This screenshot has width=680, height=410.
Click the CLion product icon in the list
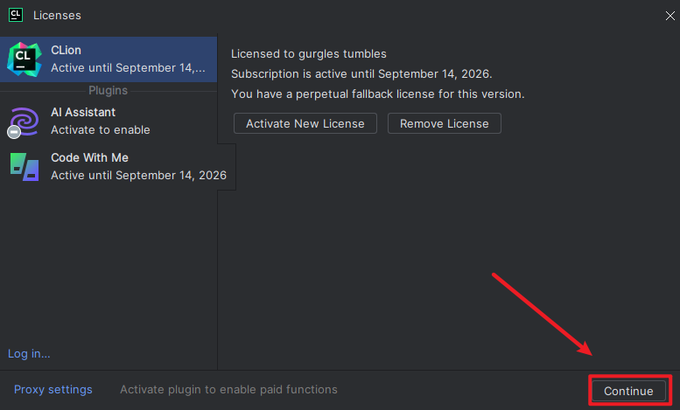pos(24,59)
